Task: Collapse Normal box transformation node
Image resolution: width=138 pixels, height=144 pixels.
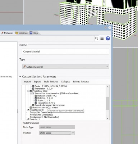Action: click(31, 93)
